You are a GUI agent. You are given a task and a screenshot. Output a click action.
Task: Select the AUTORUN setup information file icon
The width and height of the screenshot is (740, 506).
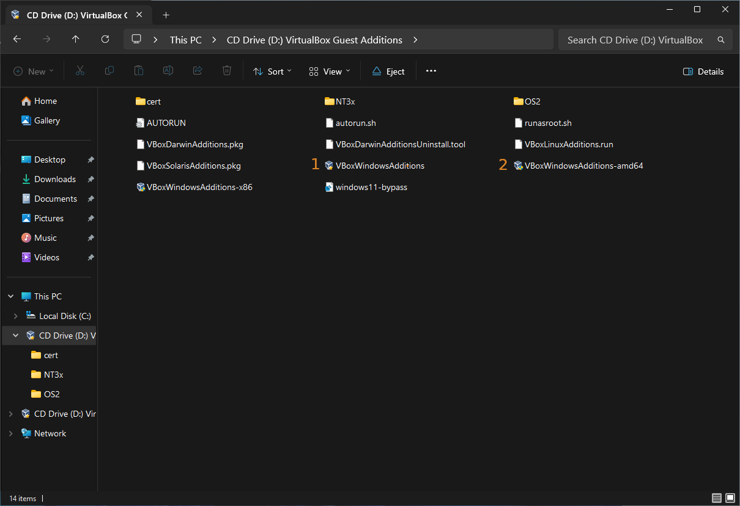(x=141, y=123)
